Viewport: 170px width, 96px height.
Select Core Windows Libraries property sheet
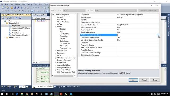coord(20,35)
